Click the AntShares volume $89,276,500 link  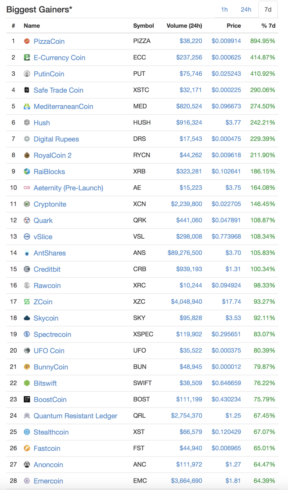(x=185, y=253)
